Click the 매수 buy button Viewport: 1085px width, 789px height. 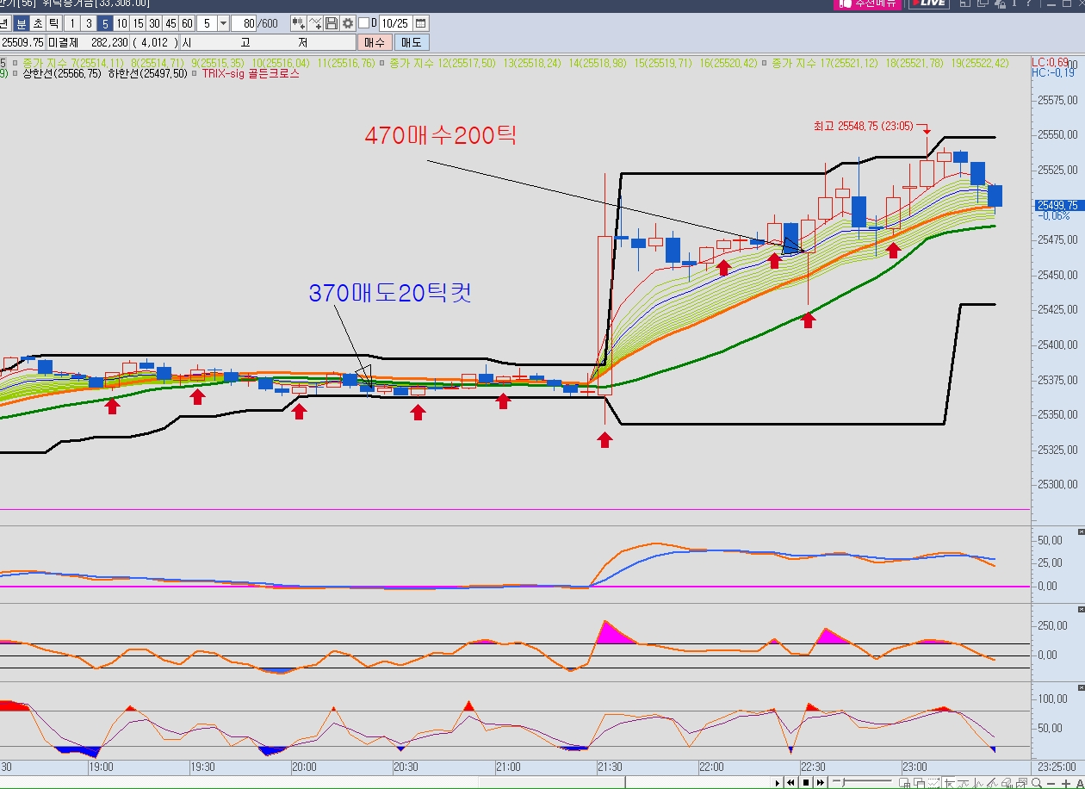tap(375, 42)
